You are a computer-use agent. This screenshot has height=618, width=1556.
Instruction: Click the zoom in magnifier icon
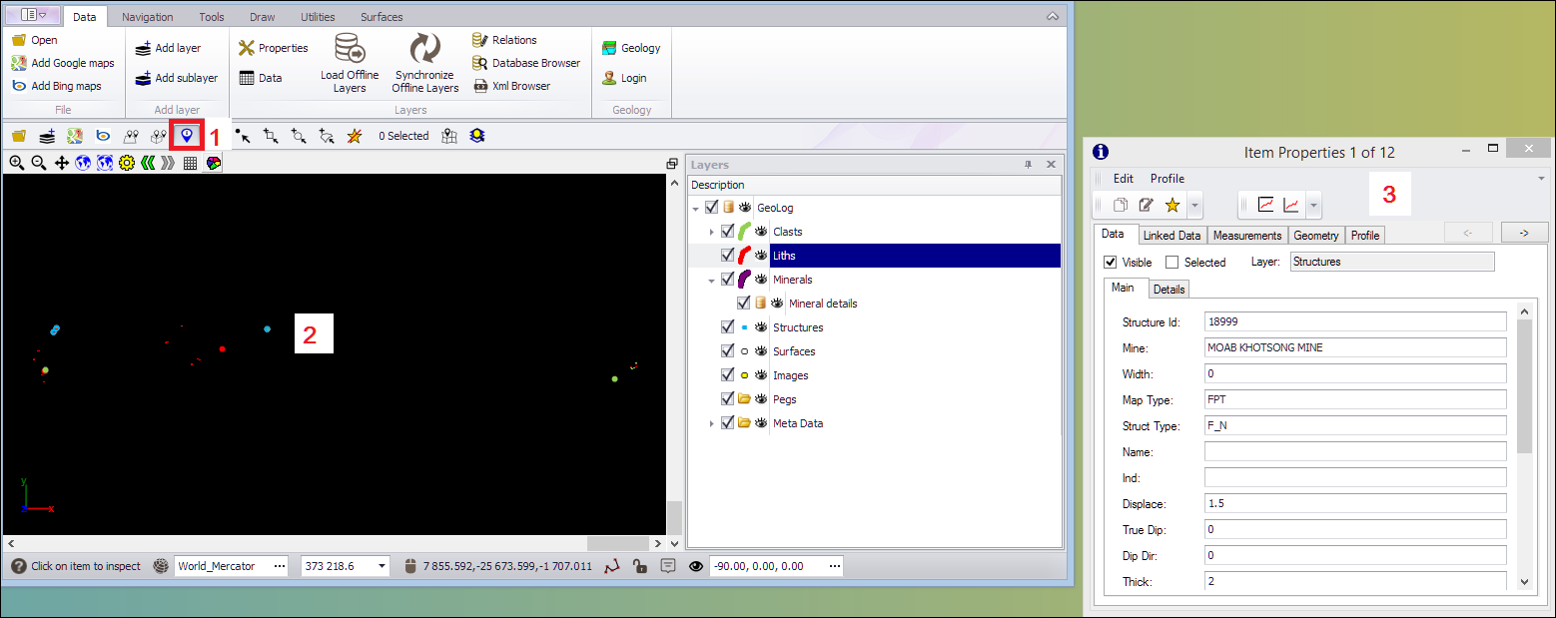(17, 163)
